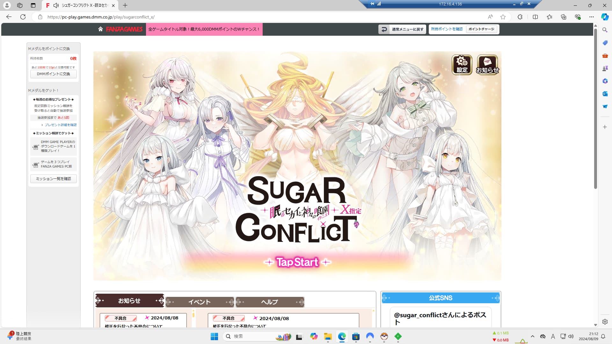The width and height of the screenshot is (612, 344).
Task: Click 所持ポイントを確認 link
Action: coord(447,29)
